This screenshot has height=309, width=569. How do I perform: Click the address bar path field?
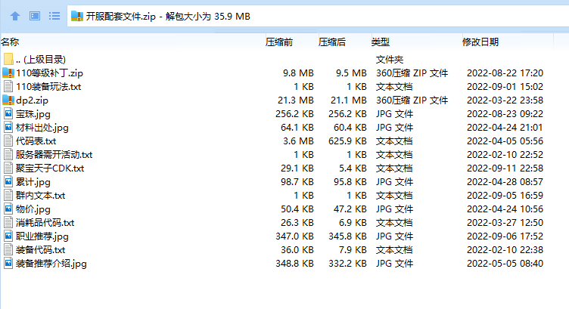tap(303, 16)
